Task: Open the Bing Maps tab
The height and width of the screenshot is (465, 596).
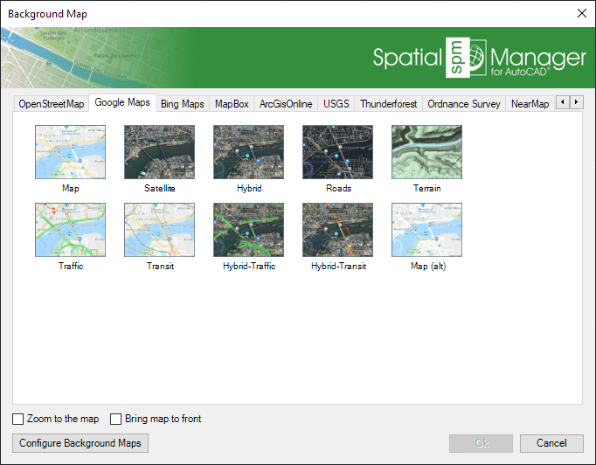Action: (x=183, y=104)
